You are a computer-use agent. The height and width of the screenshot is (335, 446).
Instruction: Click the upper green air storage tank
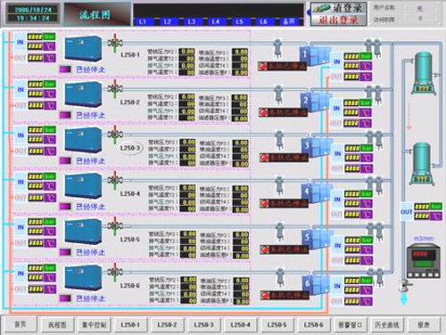tap(424, 73)
